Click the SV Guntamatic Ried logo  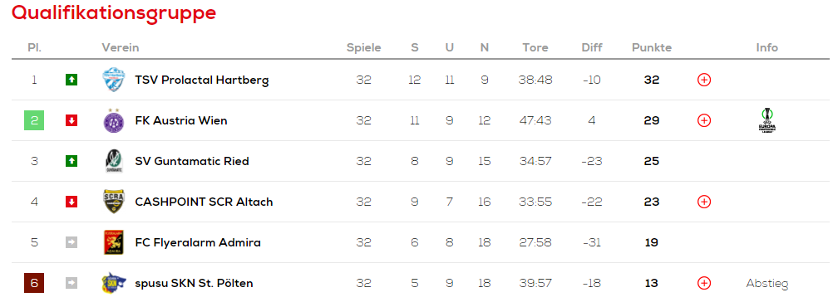tap(113, 161)
